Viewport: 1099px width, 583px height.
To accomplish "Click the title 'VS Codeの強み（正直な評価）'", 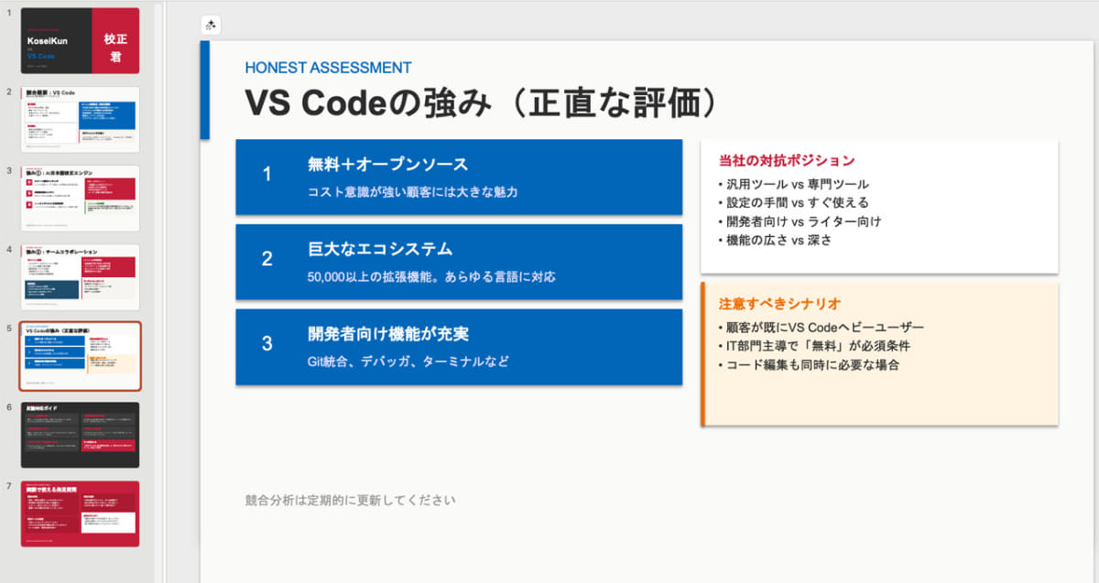I will pos(481,103).
